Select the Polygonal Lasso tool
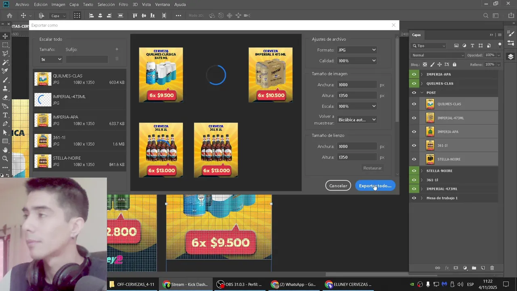 [5, 53]
